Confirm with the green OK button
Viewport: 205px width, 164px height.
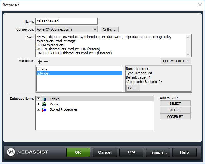click(78, 152)
